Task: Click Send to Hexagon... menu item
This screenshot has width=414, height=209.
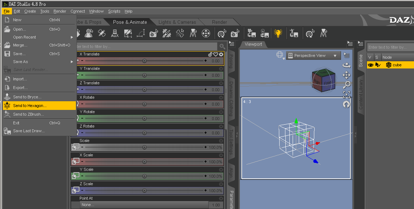Action: tap(39, 106)
